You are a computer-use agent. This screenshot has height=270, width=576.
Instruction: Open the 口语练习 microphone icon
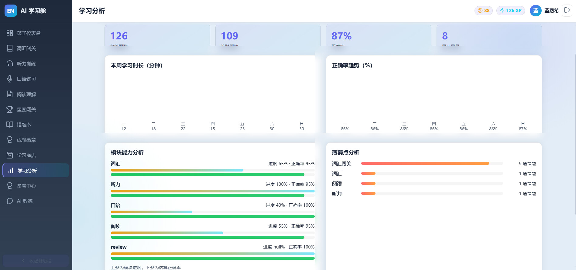pos(10,79)
